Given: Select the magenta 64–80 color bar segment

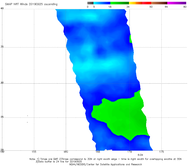Looking at the screenshot, I should coord(177,3).
